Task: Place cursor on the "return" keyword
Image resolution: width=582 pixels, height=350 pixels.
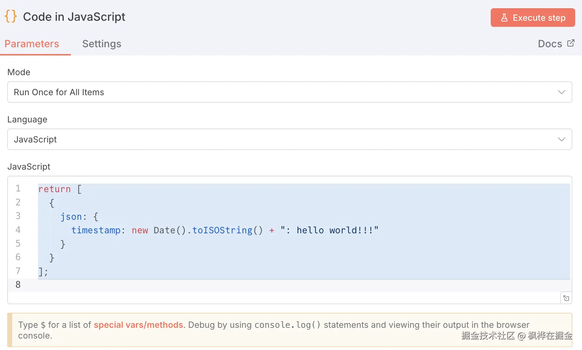Action: [x=54, y=189]
